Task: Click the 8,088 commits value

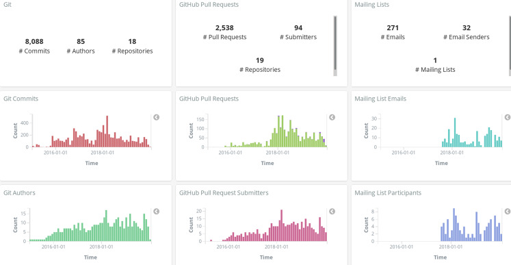Action: point(34,42)
